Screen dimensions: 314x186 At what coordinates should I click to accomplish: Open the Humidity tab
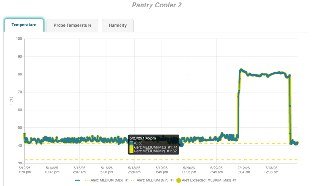point(118,25)
